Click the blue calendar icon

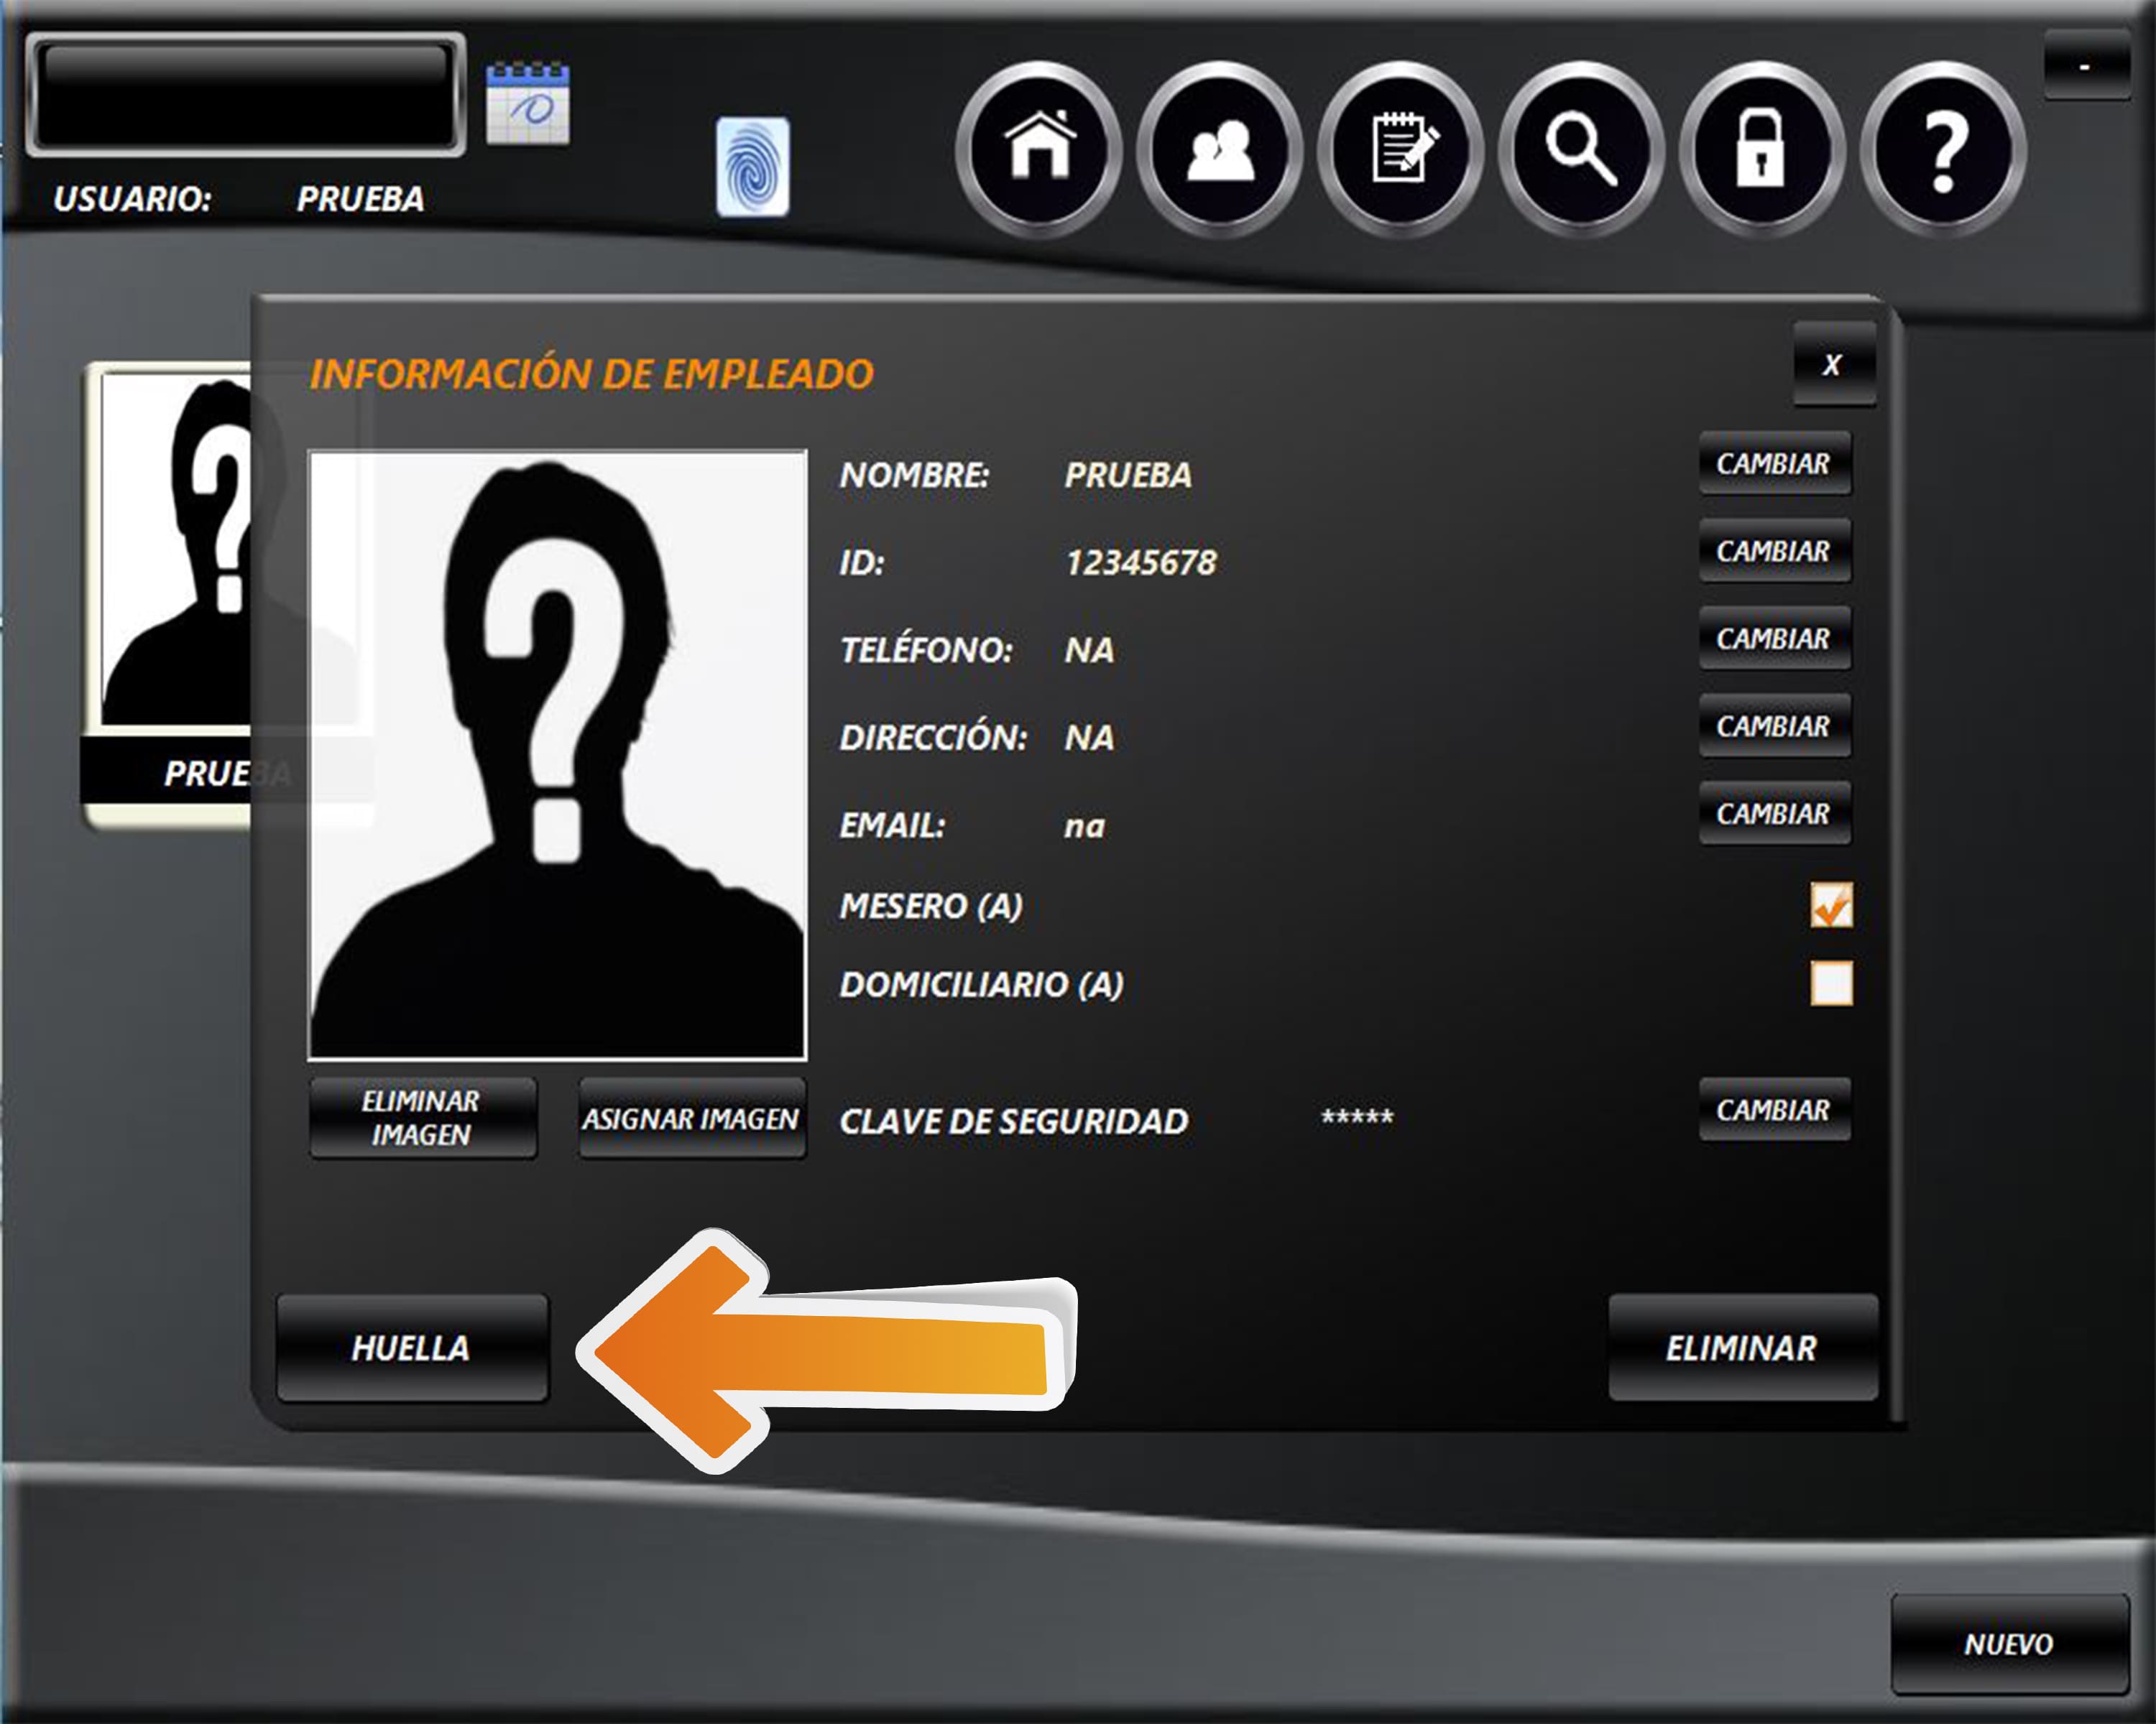527,104
